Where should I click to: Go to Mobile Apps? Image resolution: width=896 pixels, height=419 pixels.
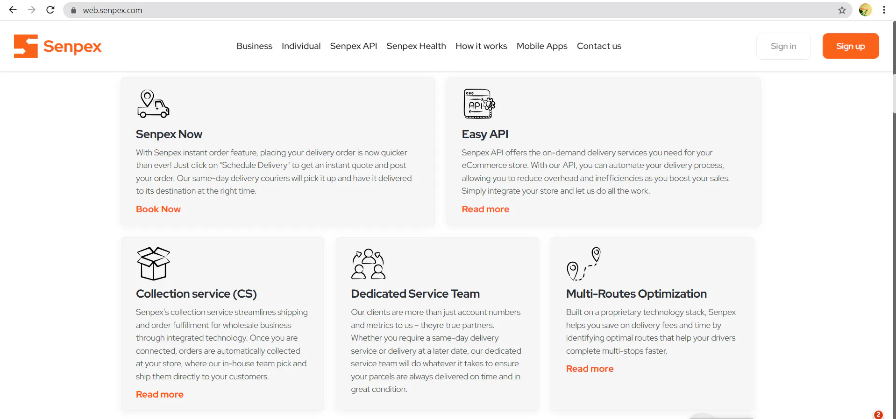[x=542, y=46]
